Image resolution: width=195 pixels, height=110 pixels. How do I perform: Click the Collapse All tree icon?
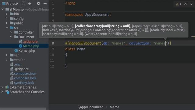pos(30,3)
